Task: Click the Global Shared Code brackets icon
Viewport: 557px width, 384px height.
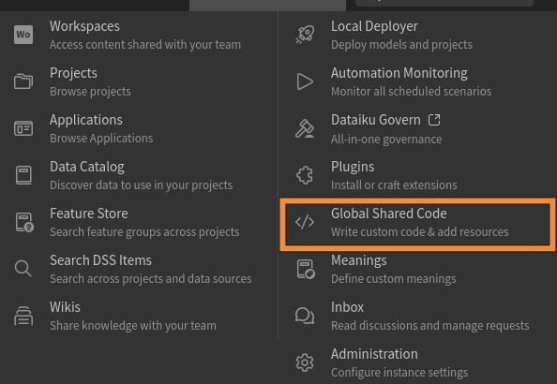Action: [305, 222]
